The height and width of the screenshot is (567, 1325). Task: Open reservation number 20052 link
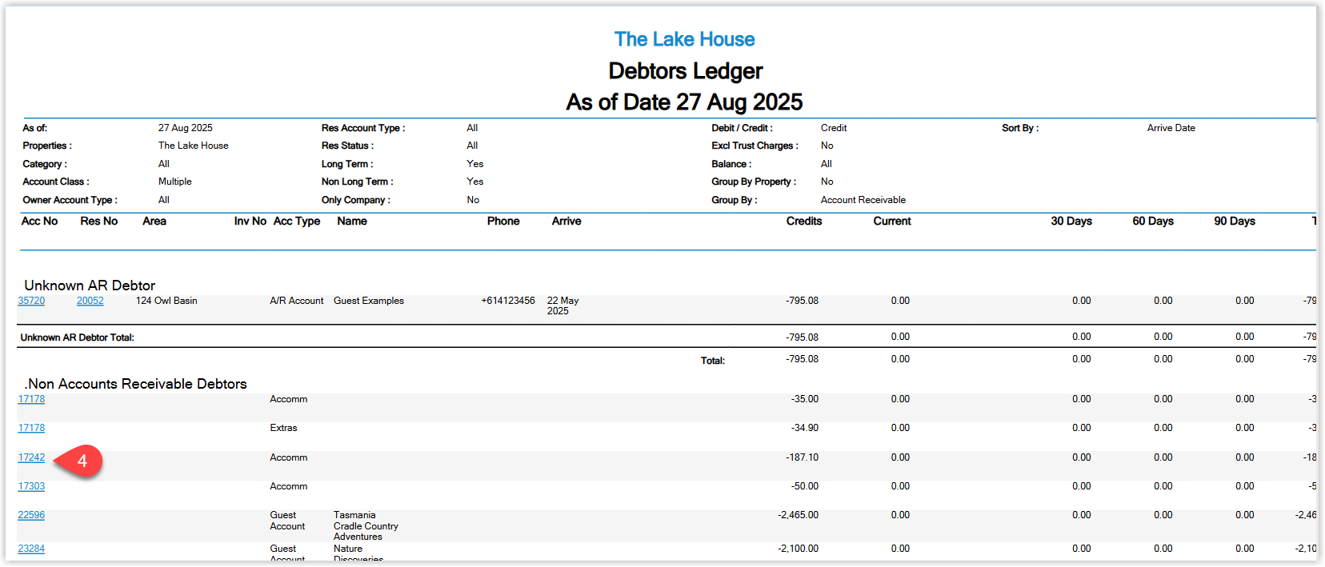pyautogui.click(x=90, y=301)
